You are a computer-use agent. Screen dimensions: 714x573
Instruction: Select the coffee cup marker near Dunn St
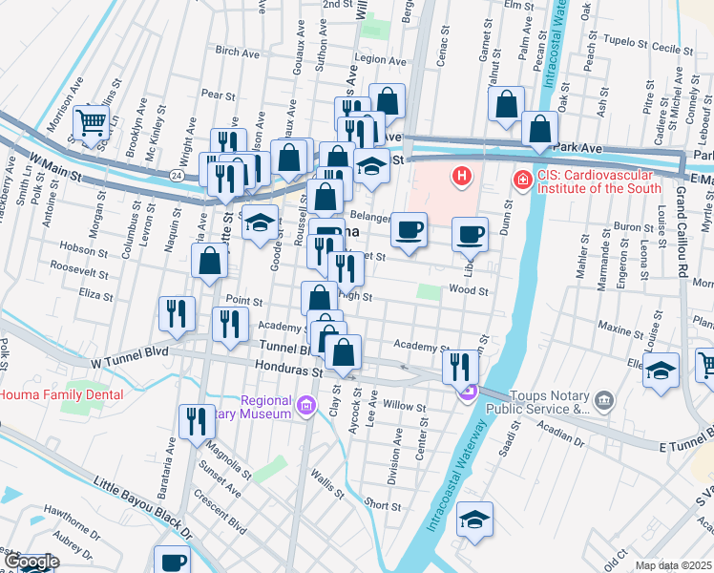(x=470, y=237)
